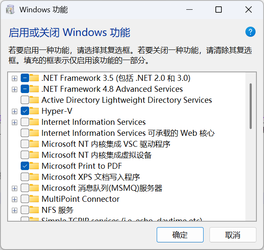Click the Hyper-V folder icon
This screenshot has height=250, width=264.
[35, 111]
